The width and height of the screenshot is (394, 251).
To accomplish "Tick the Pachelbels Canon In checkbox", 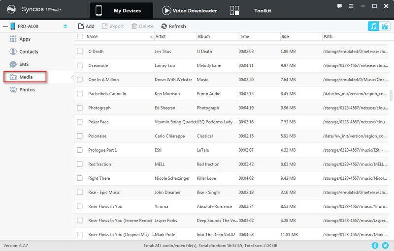I will click(80, 93).
